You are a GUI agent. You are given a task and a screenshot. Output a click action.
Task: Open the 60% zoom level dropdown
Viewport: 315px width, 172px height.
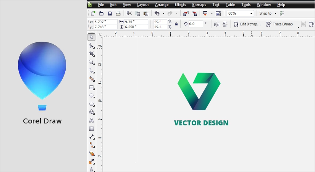tap(251, 13)
